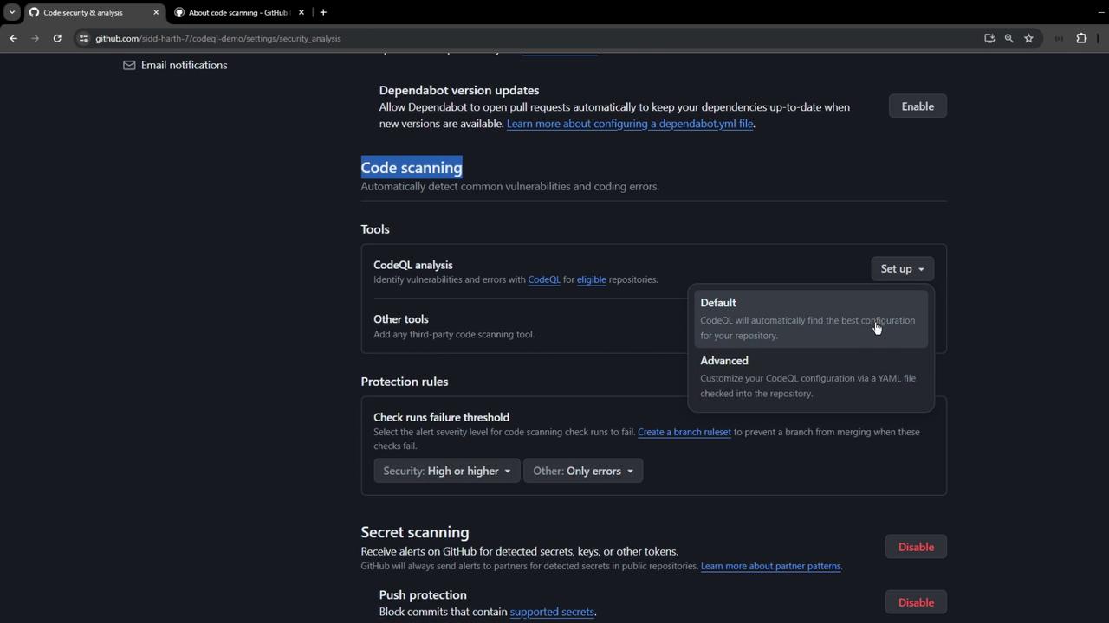This screenshot has width=1109, height=623.
Task: Switch to the About code scanning tab
Action: pyautogui.click(x=237, y=12)
